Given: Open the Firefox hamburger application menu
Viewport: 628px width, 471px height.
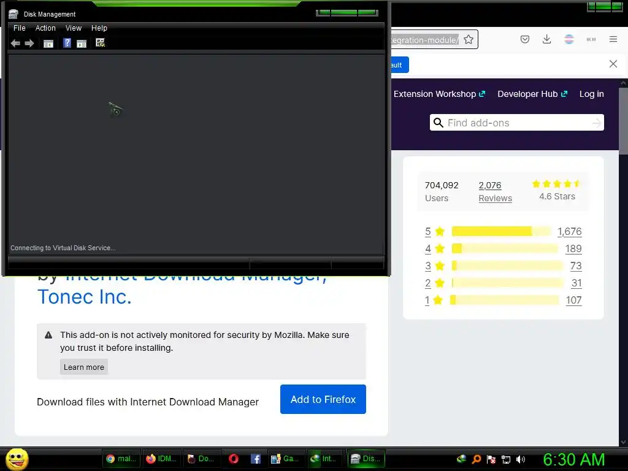Looking at the screenshot, I should click(613, 39).
